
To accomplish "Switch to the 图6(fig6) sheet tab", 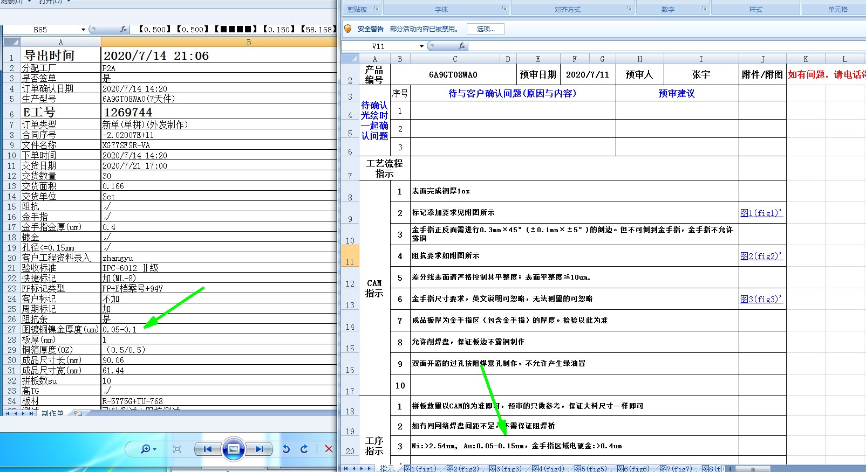I will 633,468.
